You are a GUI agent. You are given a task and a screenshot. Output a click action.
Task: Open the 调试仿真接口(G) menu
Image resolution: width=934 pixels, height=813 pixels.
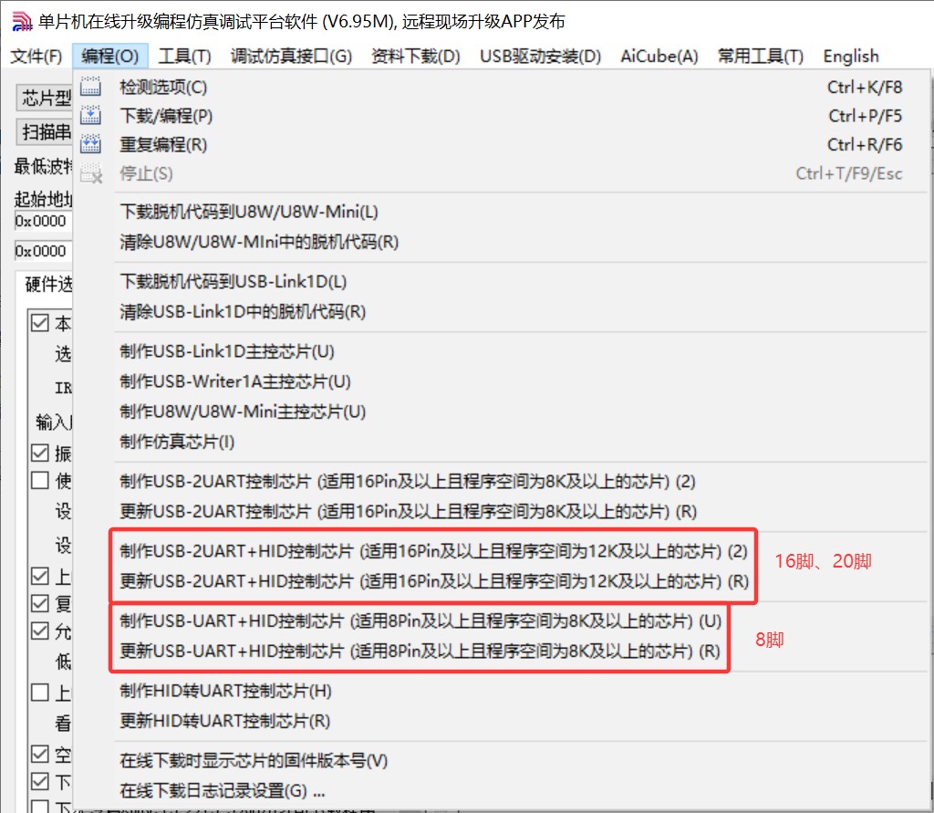pyautogui.click(x=291, y=56)
